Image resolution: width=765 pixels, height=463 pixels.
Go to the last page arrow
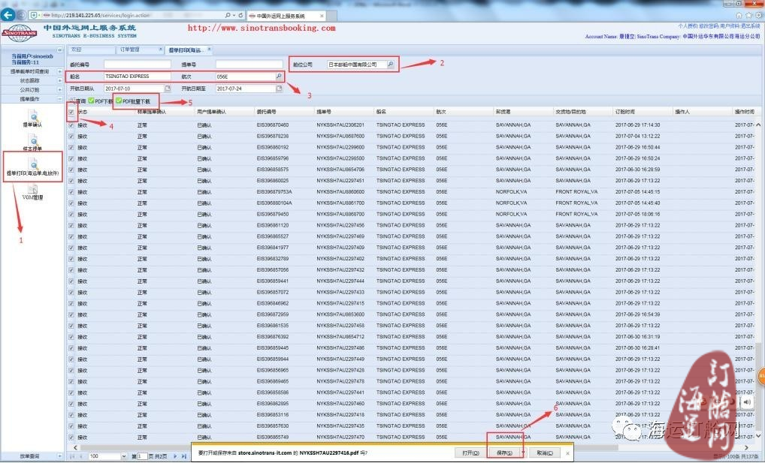click(184, 456)
